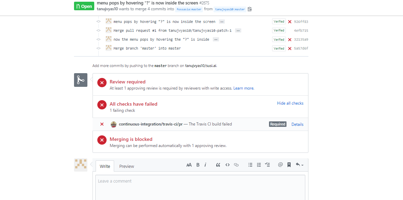
Task: Copy branch names with the clipboard icon
Action: (249, 9)
